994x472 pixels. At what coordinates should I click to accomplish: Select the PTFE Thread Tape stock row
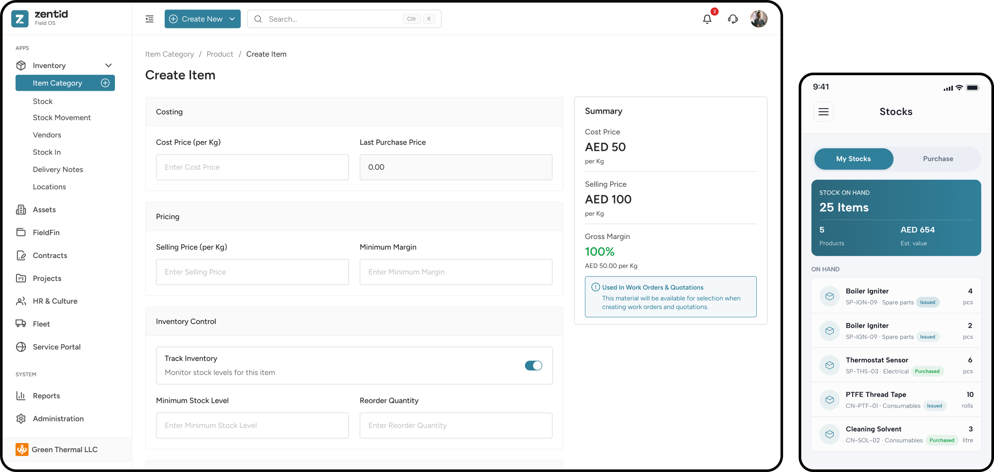click(x=896, y=400)
